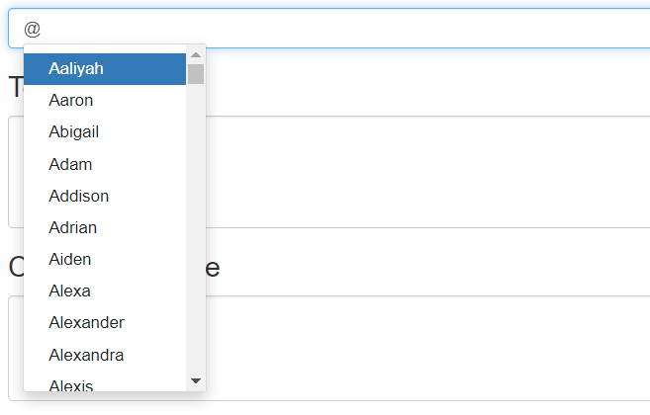This screenshot has width=650, height=415.
Task: Select Alexander in the mention list
Action: 105,323
